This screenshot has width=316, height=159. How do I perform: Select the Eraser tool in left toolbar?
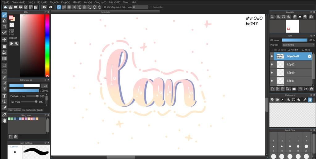pos(4,21)
